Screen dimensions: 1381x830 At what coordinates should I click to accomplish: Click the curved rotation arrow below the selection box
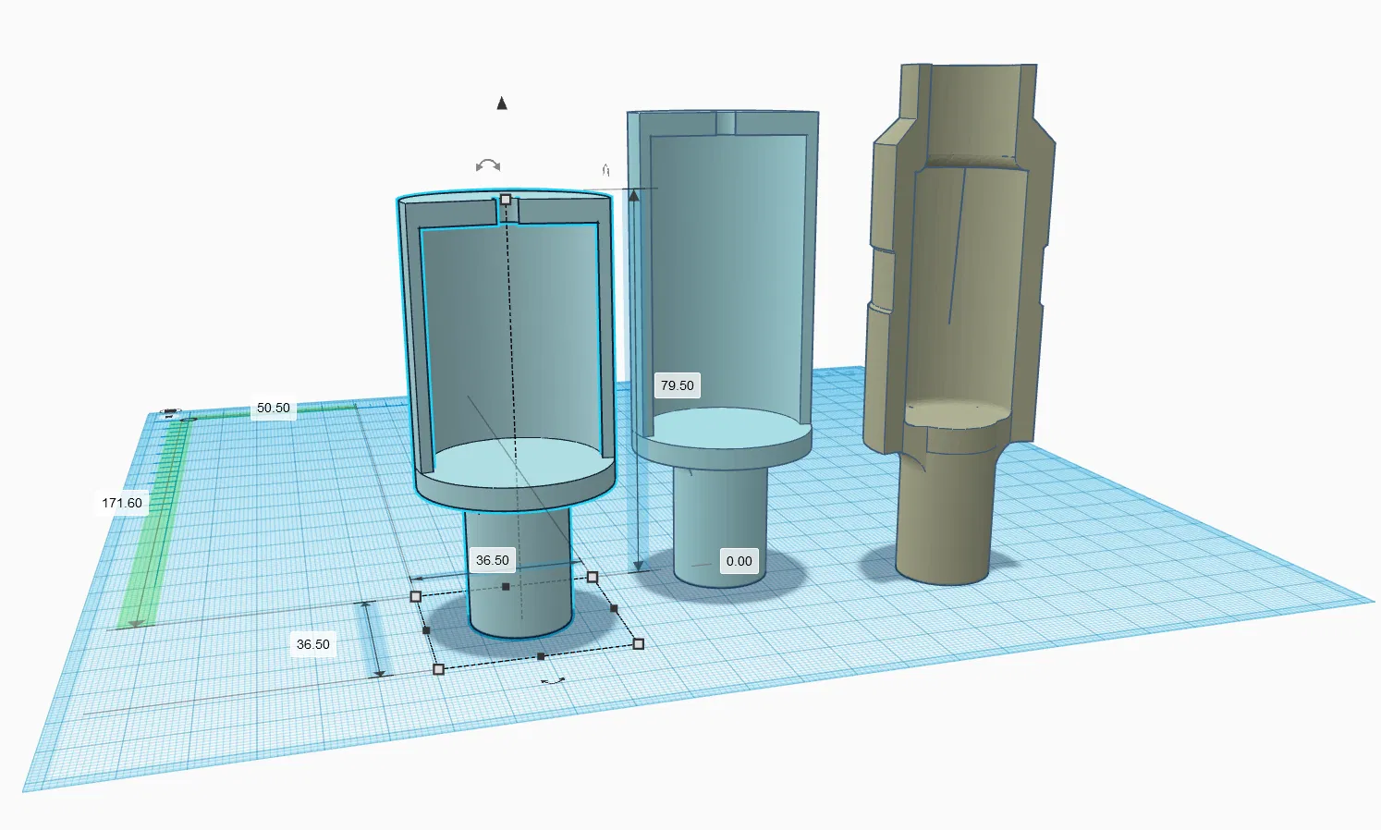[x=553, y=681]
